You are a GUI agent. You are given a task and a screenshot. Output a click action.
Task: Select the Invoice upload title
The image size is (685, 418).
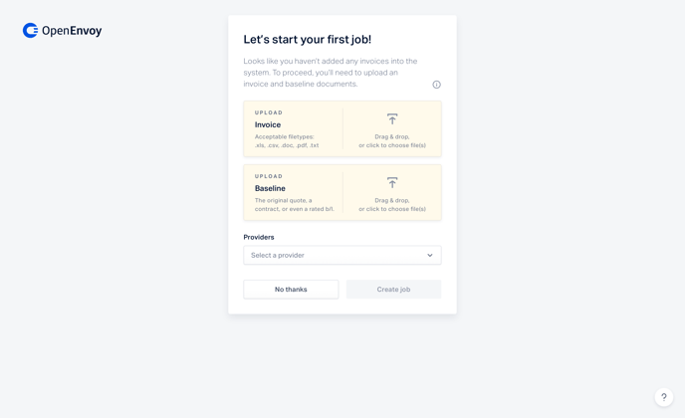(x=268, y=125)
